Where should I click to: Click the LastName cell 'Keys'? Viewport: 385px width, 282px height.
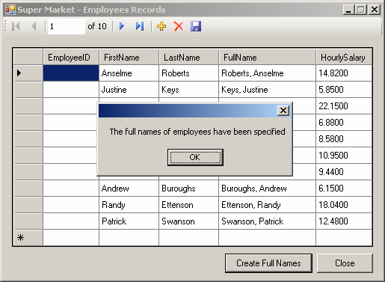pos(188,90)
